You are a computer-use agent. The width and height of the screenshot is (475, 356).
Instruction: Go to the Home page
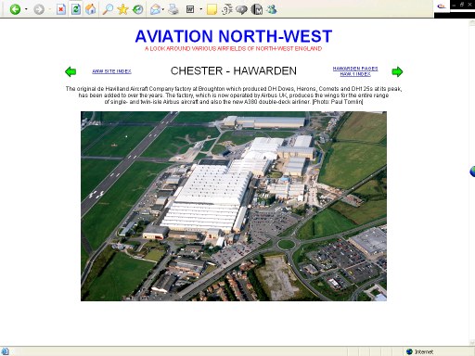tap(91, 9)
